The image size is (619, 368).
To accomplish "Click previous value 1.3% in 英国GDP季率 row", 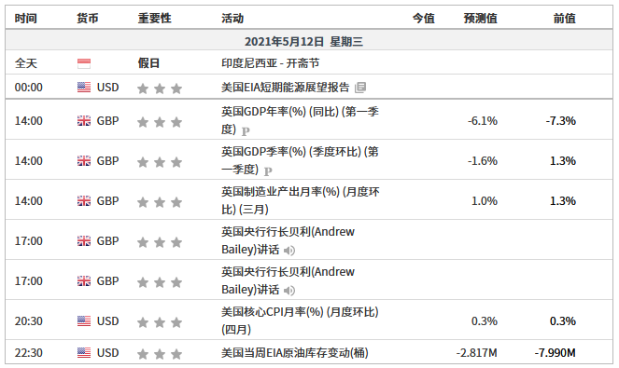I will pyautogui.click(x=563, y=161).
